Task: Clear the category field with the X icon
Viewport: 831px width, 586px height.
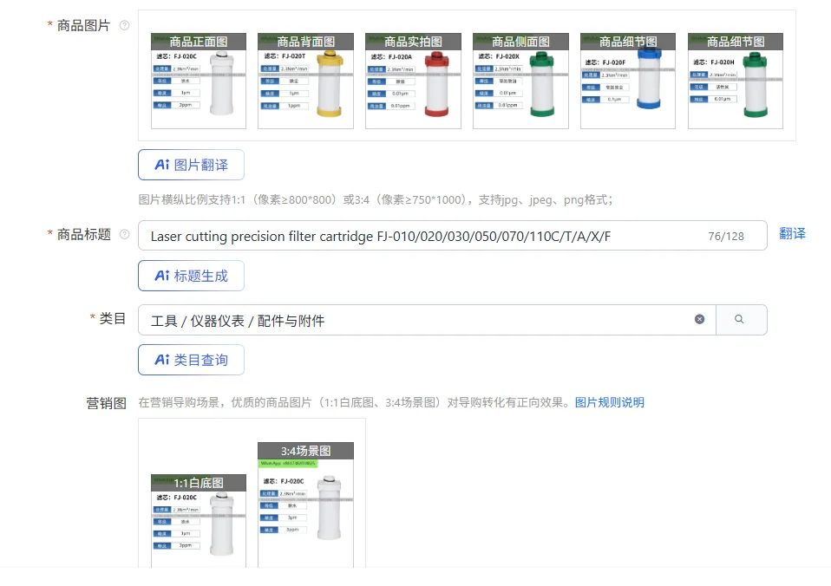Action: 699,319
